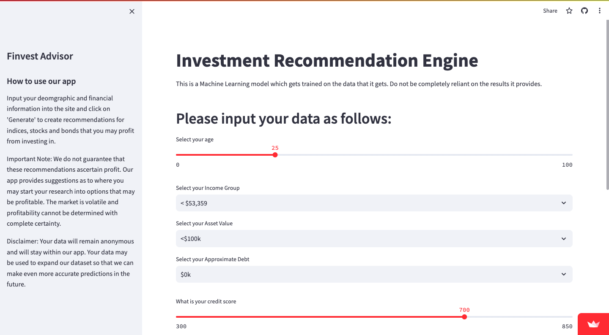The image size is (609, 335).
Task: Open the three-dot main menu
Action: click(600, 11)
